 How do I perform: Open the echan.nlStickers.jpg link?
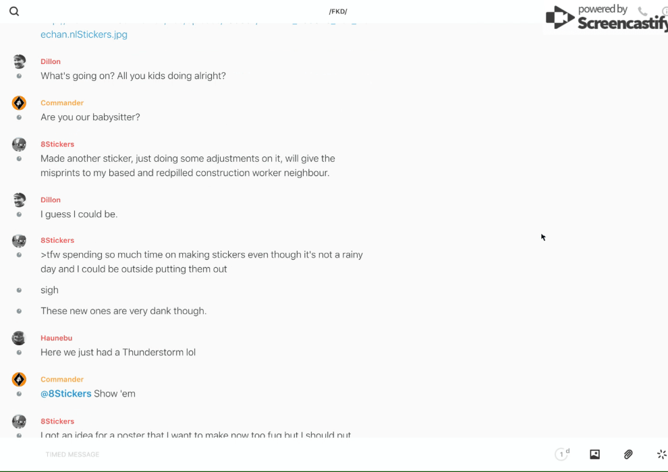tap(84, 34)
